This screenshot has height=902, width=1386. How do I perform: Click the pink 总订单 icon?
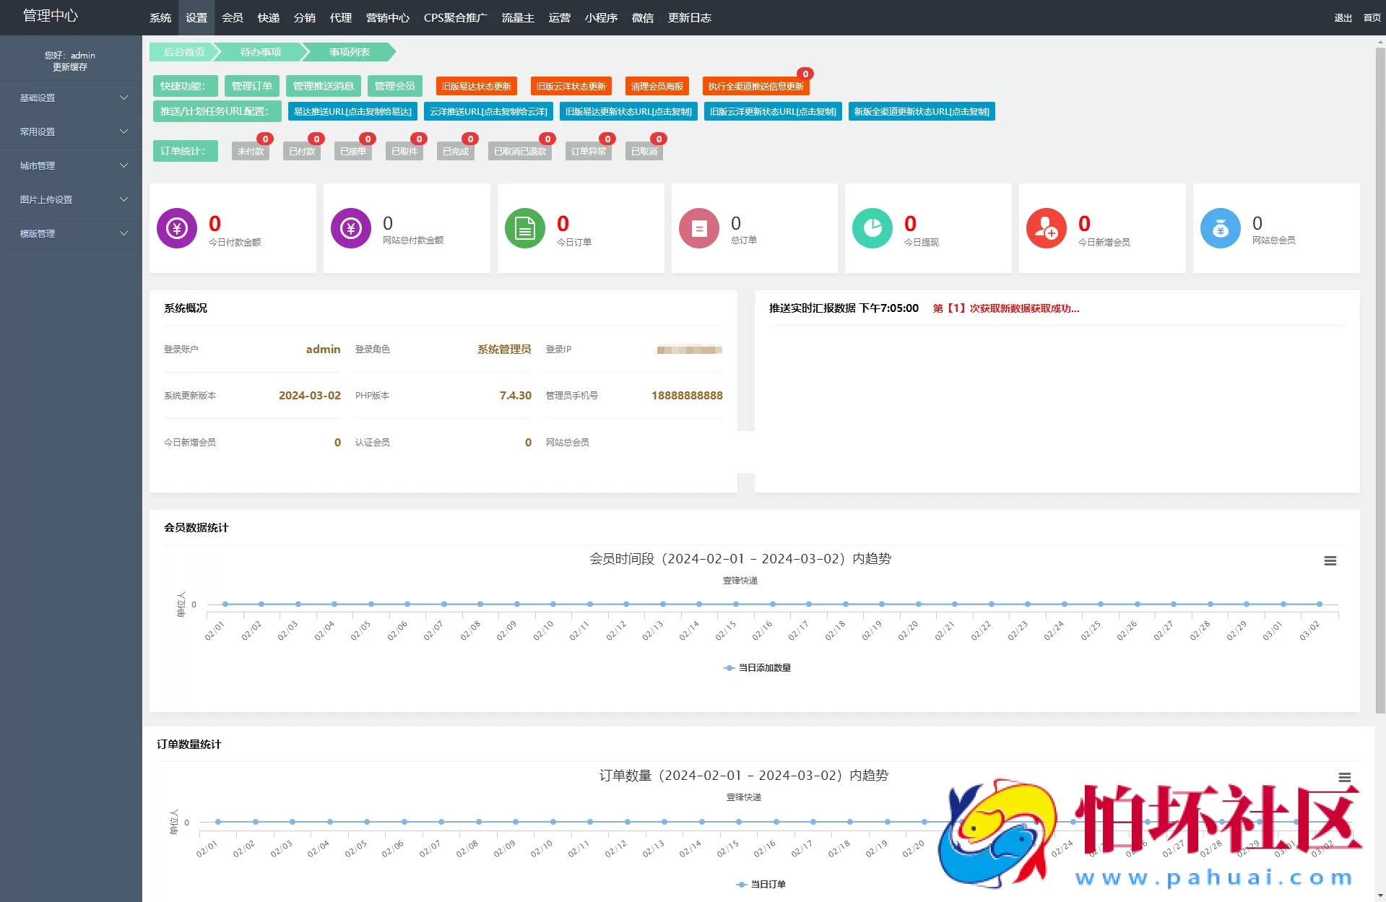click(x=698, y=227)
